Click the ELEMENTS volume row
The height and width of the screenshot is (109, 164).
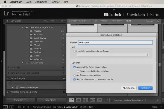click(x=36, y=68)
